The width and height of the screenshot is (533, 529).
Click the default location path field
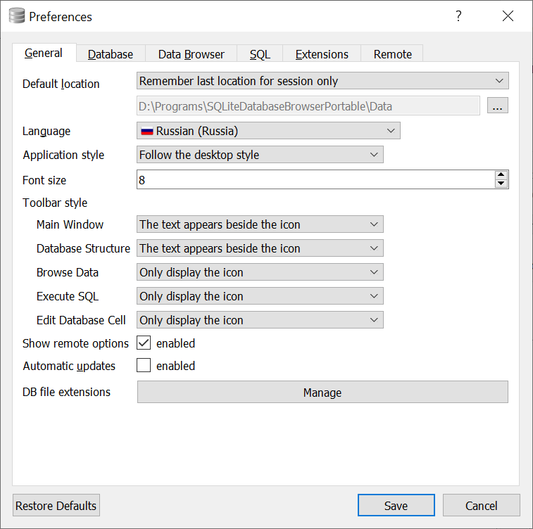tap(308, 106)
